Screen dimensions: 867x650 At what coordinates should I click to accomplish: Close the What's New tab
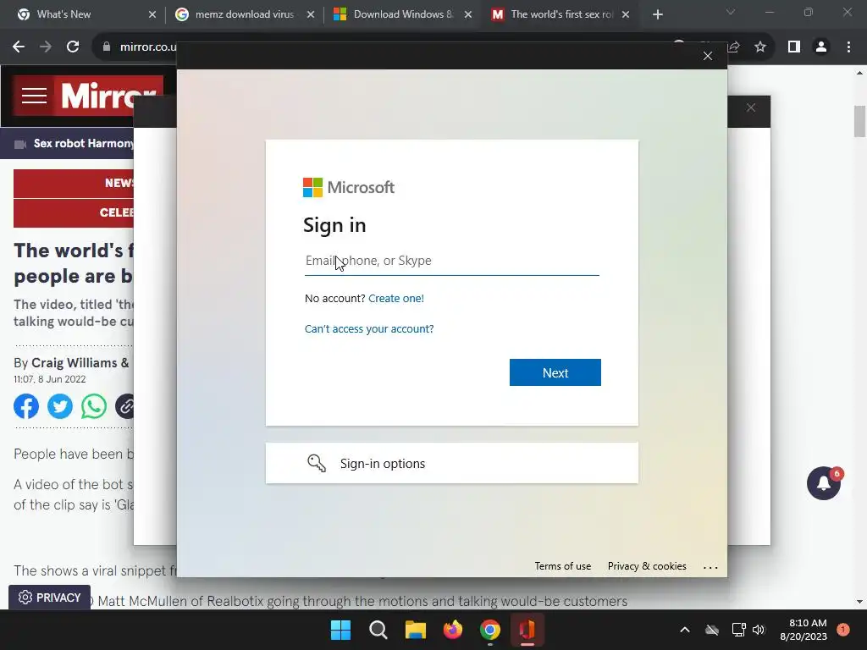coord(152,14)
